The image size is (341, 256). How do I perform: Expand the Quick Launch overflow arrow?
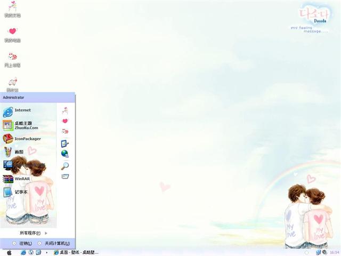(x=47, y=253)
